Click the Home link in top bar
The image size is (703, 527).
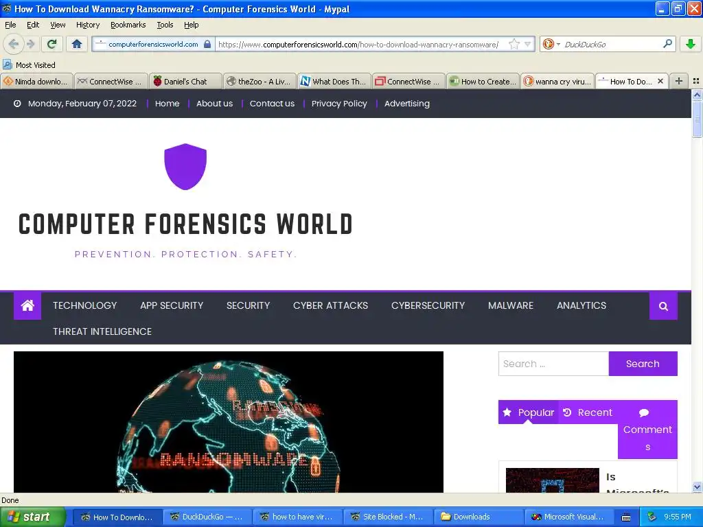click(x=167, y=104)
